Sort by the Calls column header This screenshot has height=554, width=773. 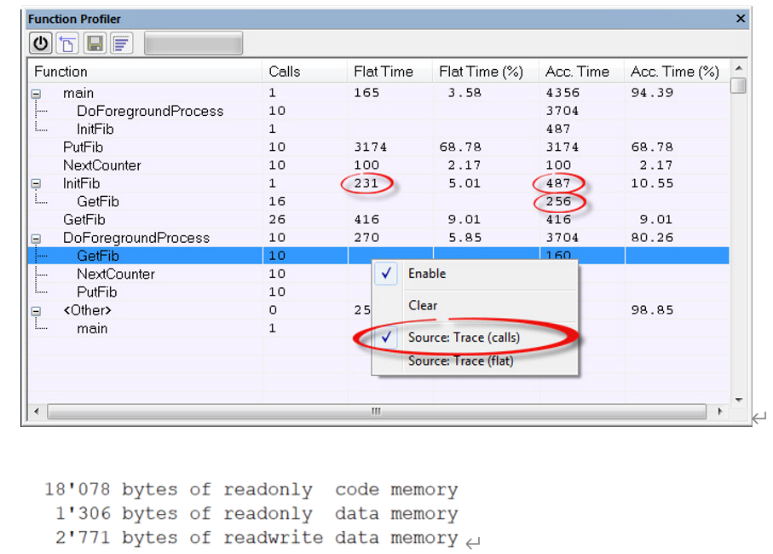285,72
